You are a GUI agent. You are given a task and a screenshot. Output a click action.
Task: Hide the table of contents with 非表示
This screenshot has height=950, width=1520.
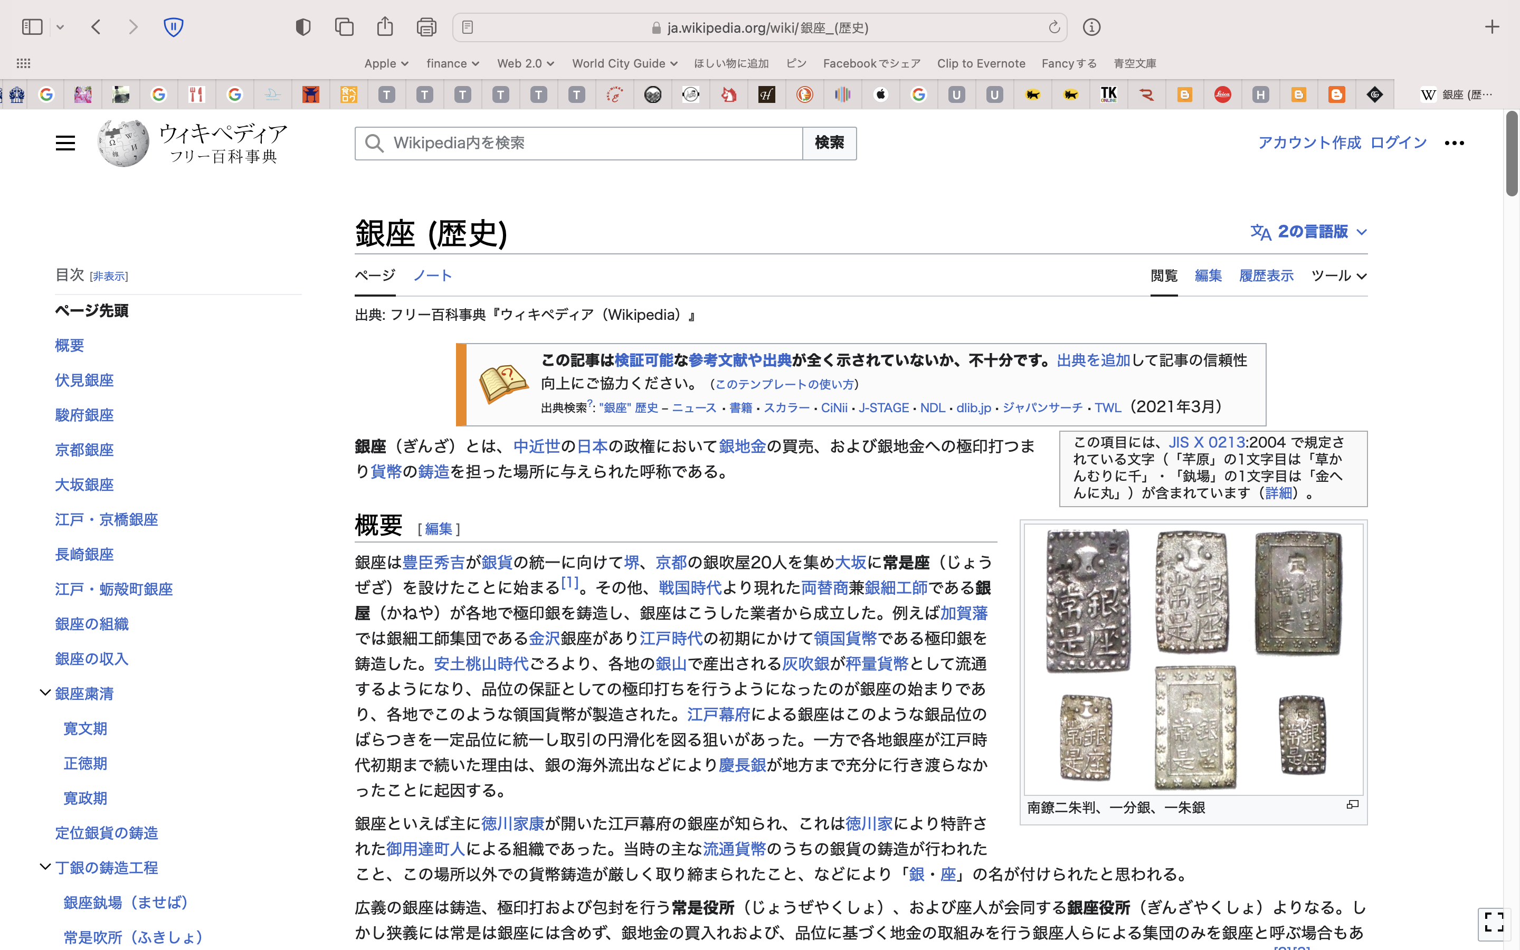click(109, 277)
